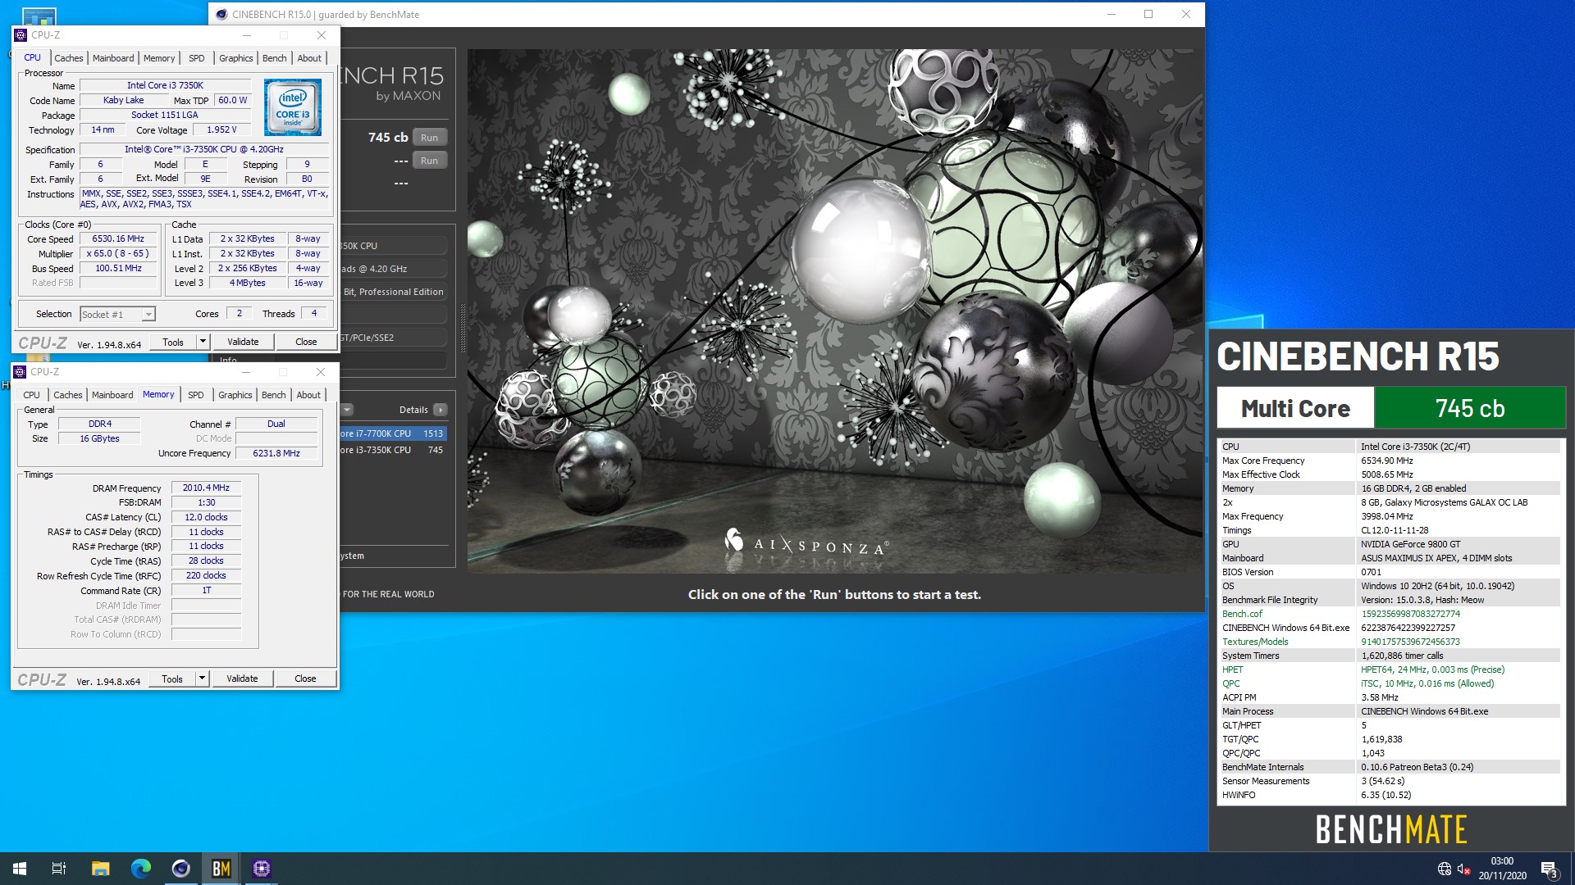
Task: Click the AIXSPONZA logo in render
Action: (x=806, y=542)
